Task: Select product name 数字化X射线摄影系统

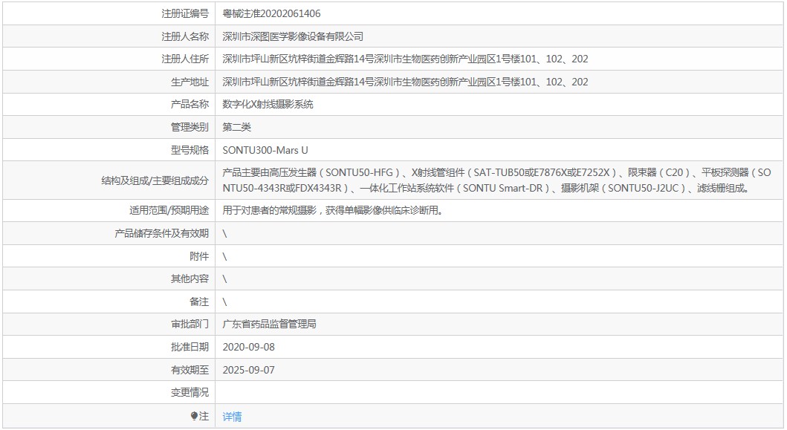Action: 268,105
